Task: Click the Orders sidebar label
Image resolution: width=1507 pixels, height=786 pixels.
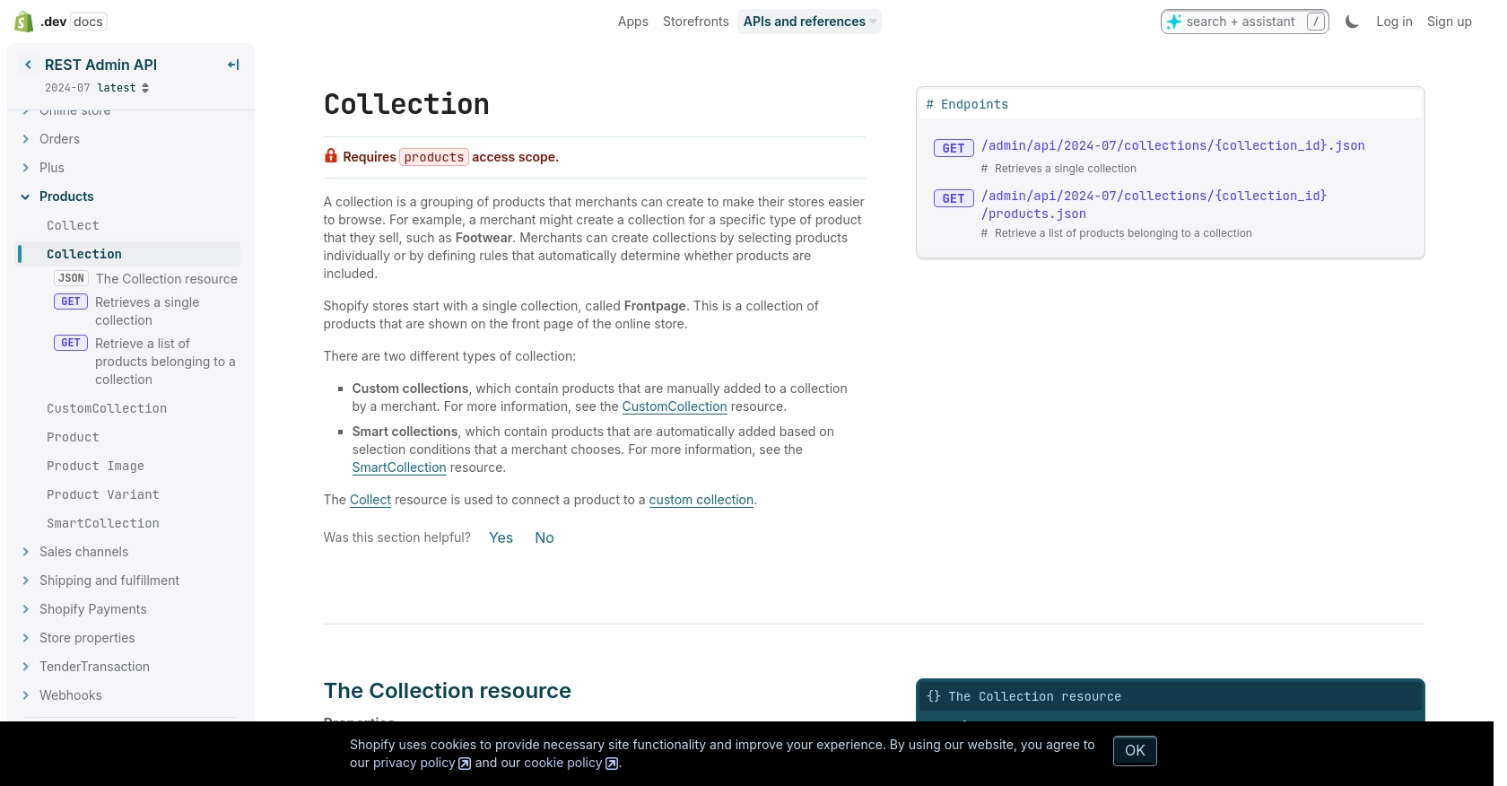Action: 59,139
